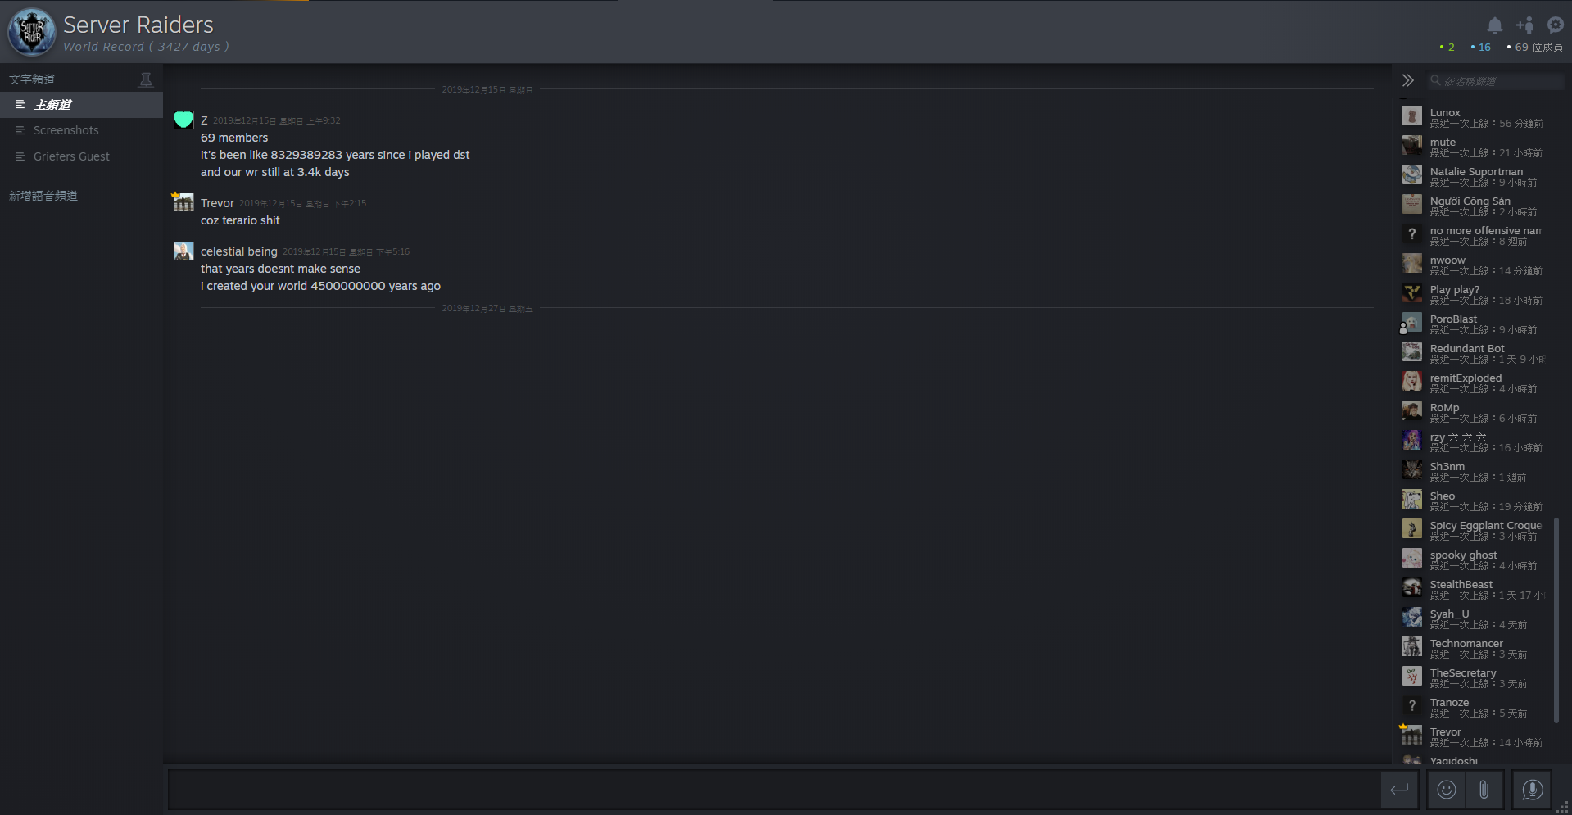Open group chat settings gear
The image size is (1572, 815).
pyautogui.click(x=1555, y=25)
